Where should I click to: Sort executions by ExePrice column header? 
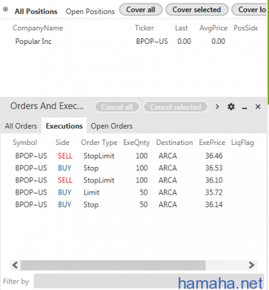tap(212, 142)
